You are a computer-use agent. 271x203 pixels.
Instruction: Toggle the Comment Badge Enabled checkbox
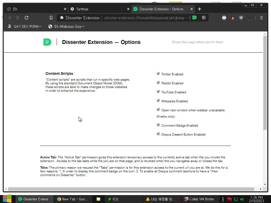click(158, 125)
